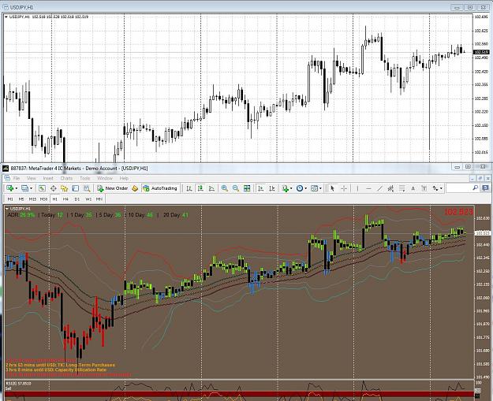Open the chat bubble icon at toolbar end
The height and width of the screenshot is (401, 493).
click(485, 188)
